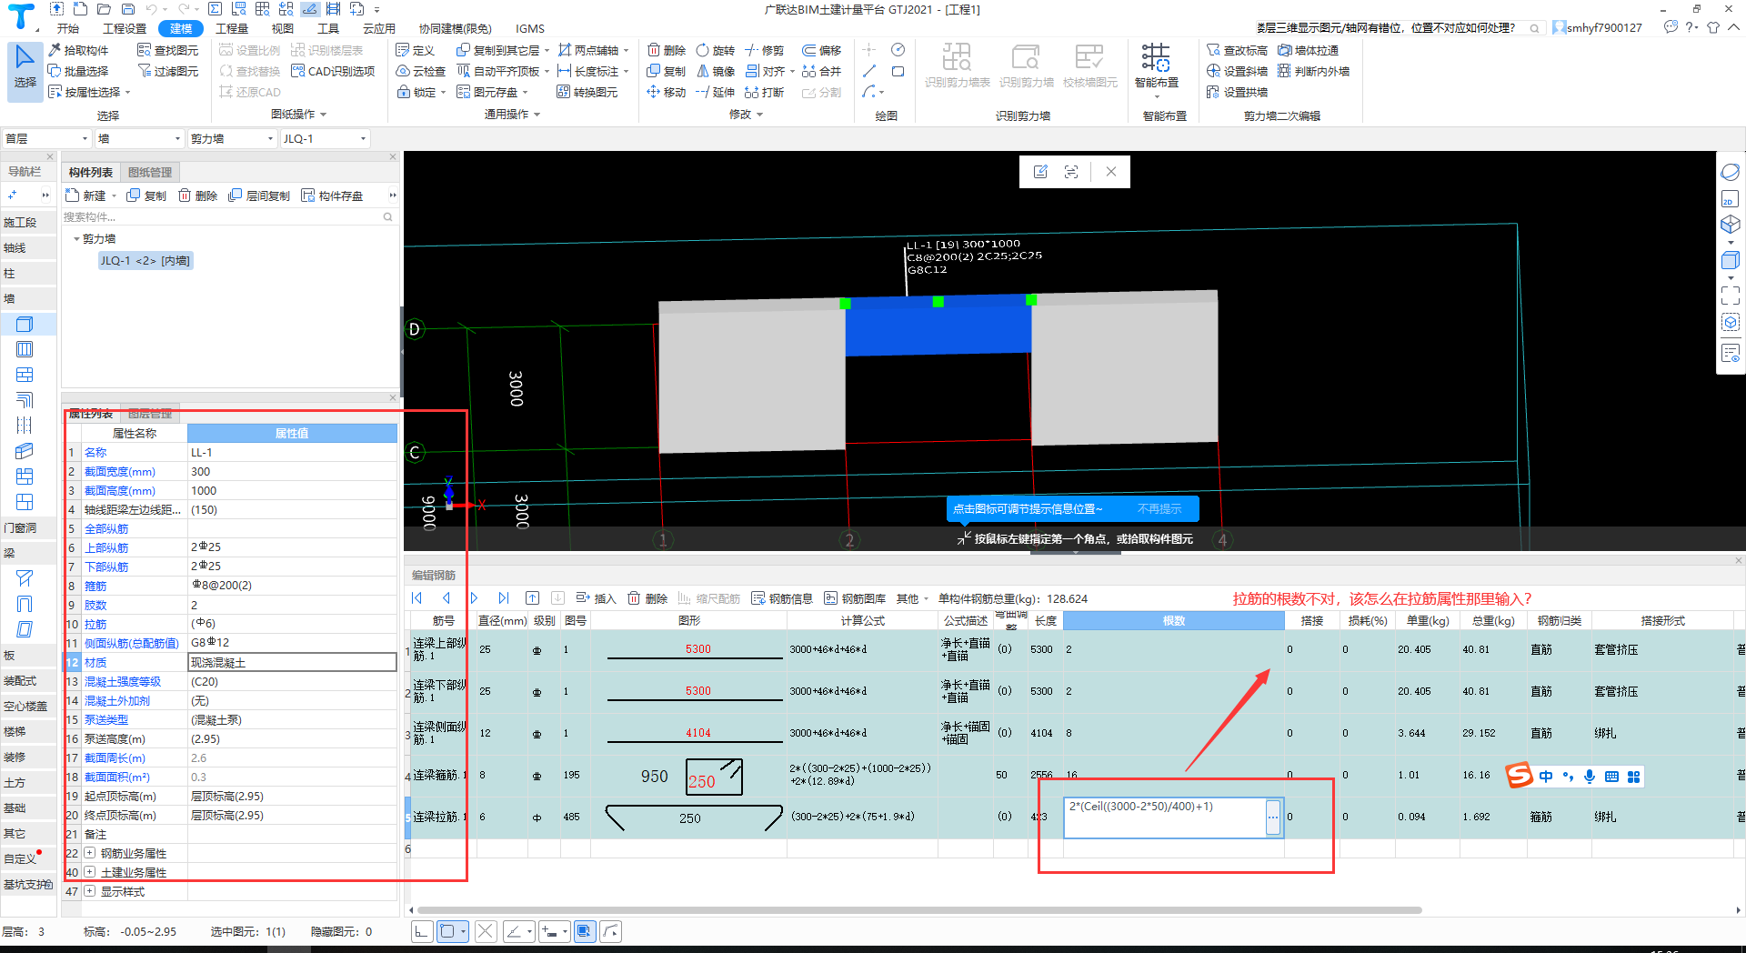Expand 按属性选择 dropdown arrow
This screenshot has height=953, width=1746.
(128, 93)
